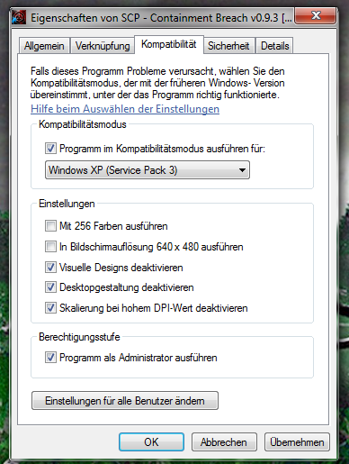Open the Details tab
349x464 pixels.
click(274, 46)
